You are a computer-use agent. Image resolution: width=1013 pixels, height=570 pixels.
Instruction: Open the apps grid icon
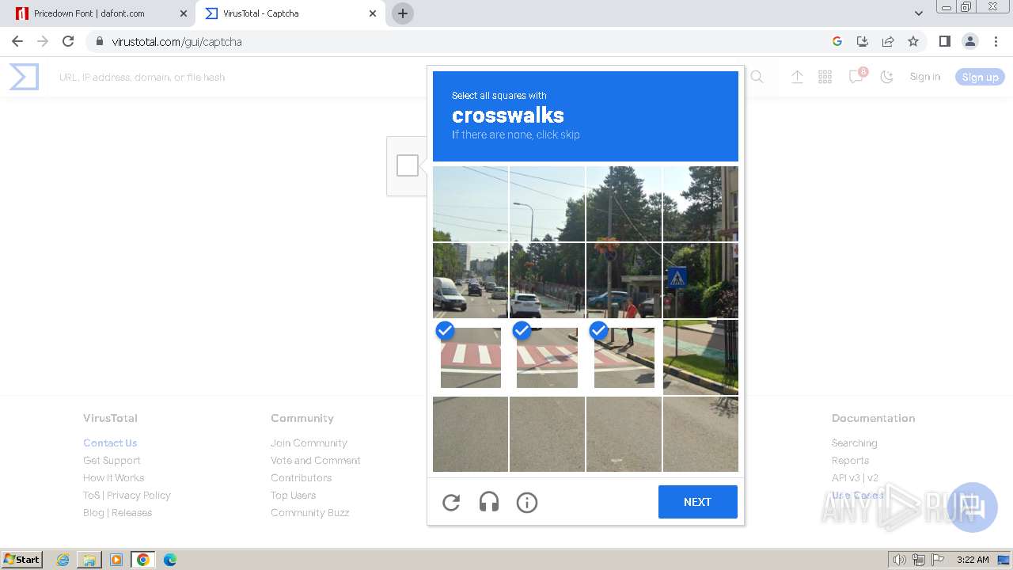tap(825, 77)
